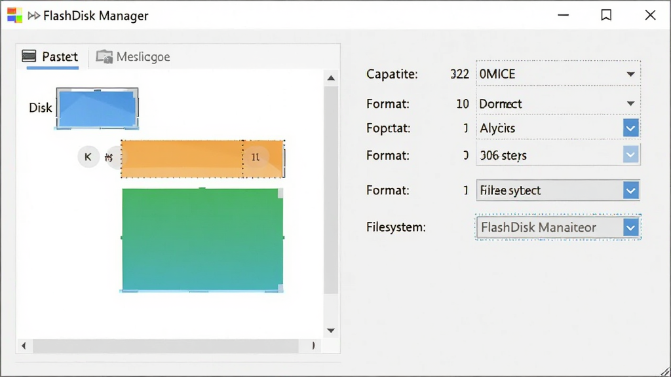Open the Dormect format dropdown
This screenshot has height=377, width=671.
558,103
